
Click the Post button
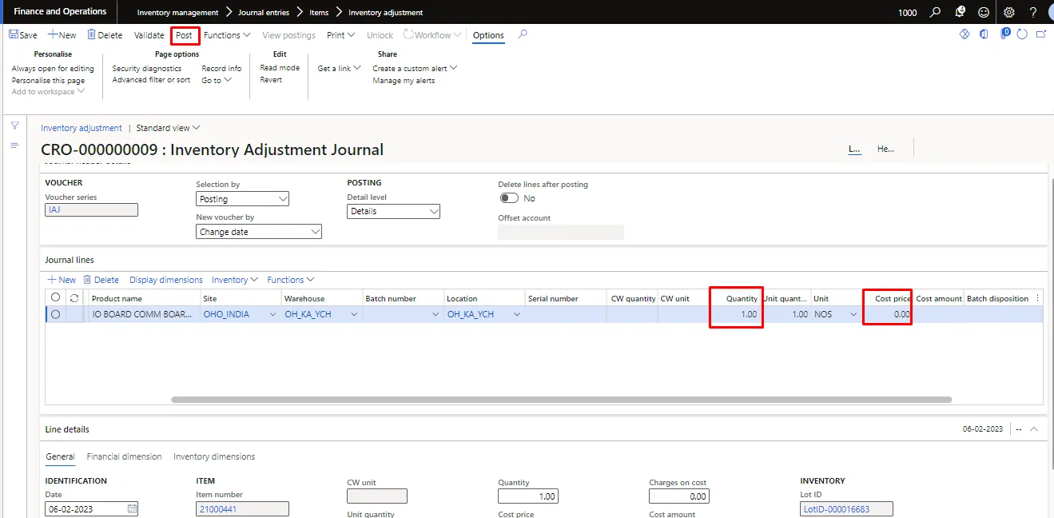point(185,35)
